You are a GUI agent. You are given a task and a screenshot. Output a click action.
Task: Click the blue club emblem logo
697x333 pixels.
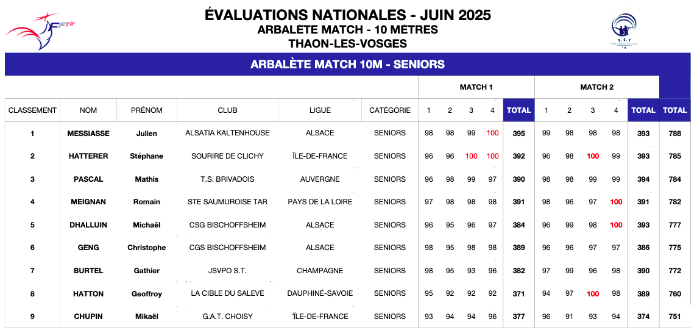(624, 30)
